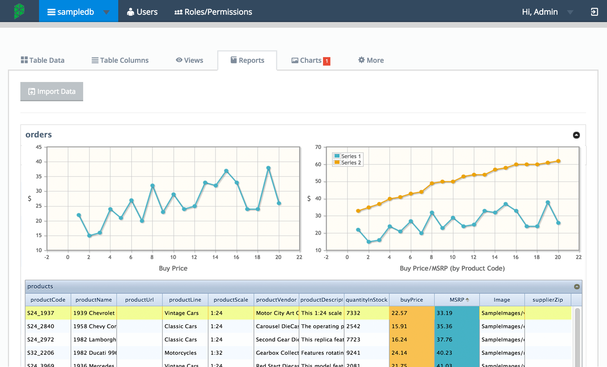607x367 pixels.
Task: Click the green cube app logo
Action: [x=19, y=11]
